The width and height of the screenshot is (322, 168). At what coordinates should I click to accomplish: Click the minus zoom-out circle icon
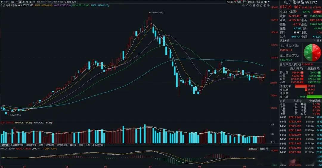(268, 6)
